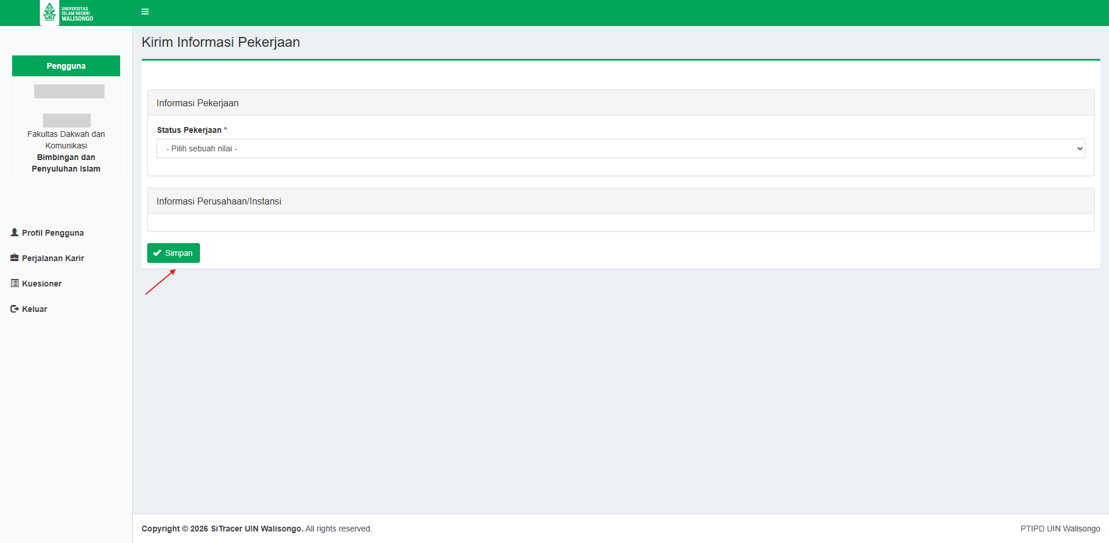Image resolution: width=1109 pixels, height=543 pixels.
Task: Click SiTracer UIN Walisongo footer link
Action: (x=256, y=529)
